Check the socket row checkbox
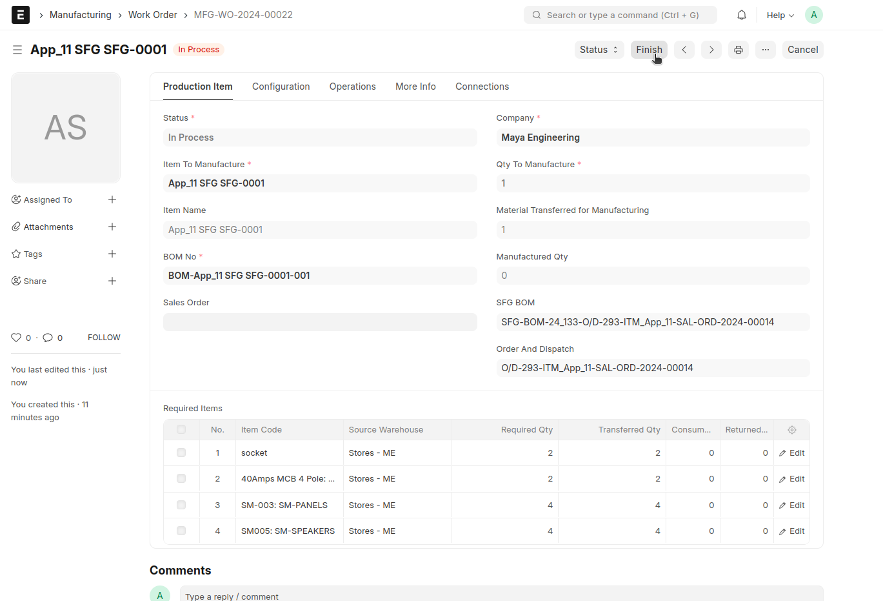 point(181,453)
